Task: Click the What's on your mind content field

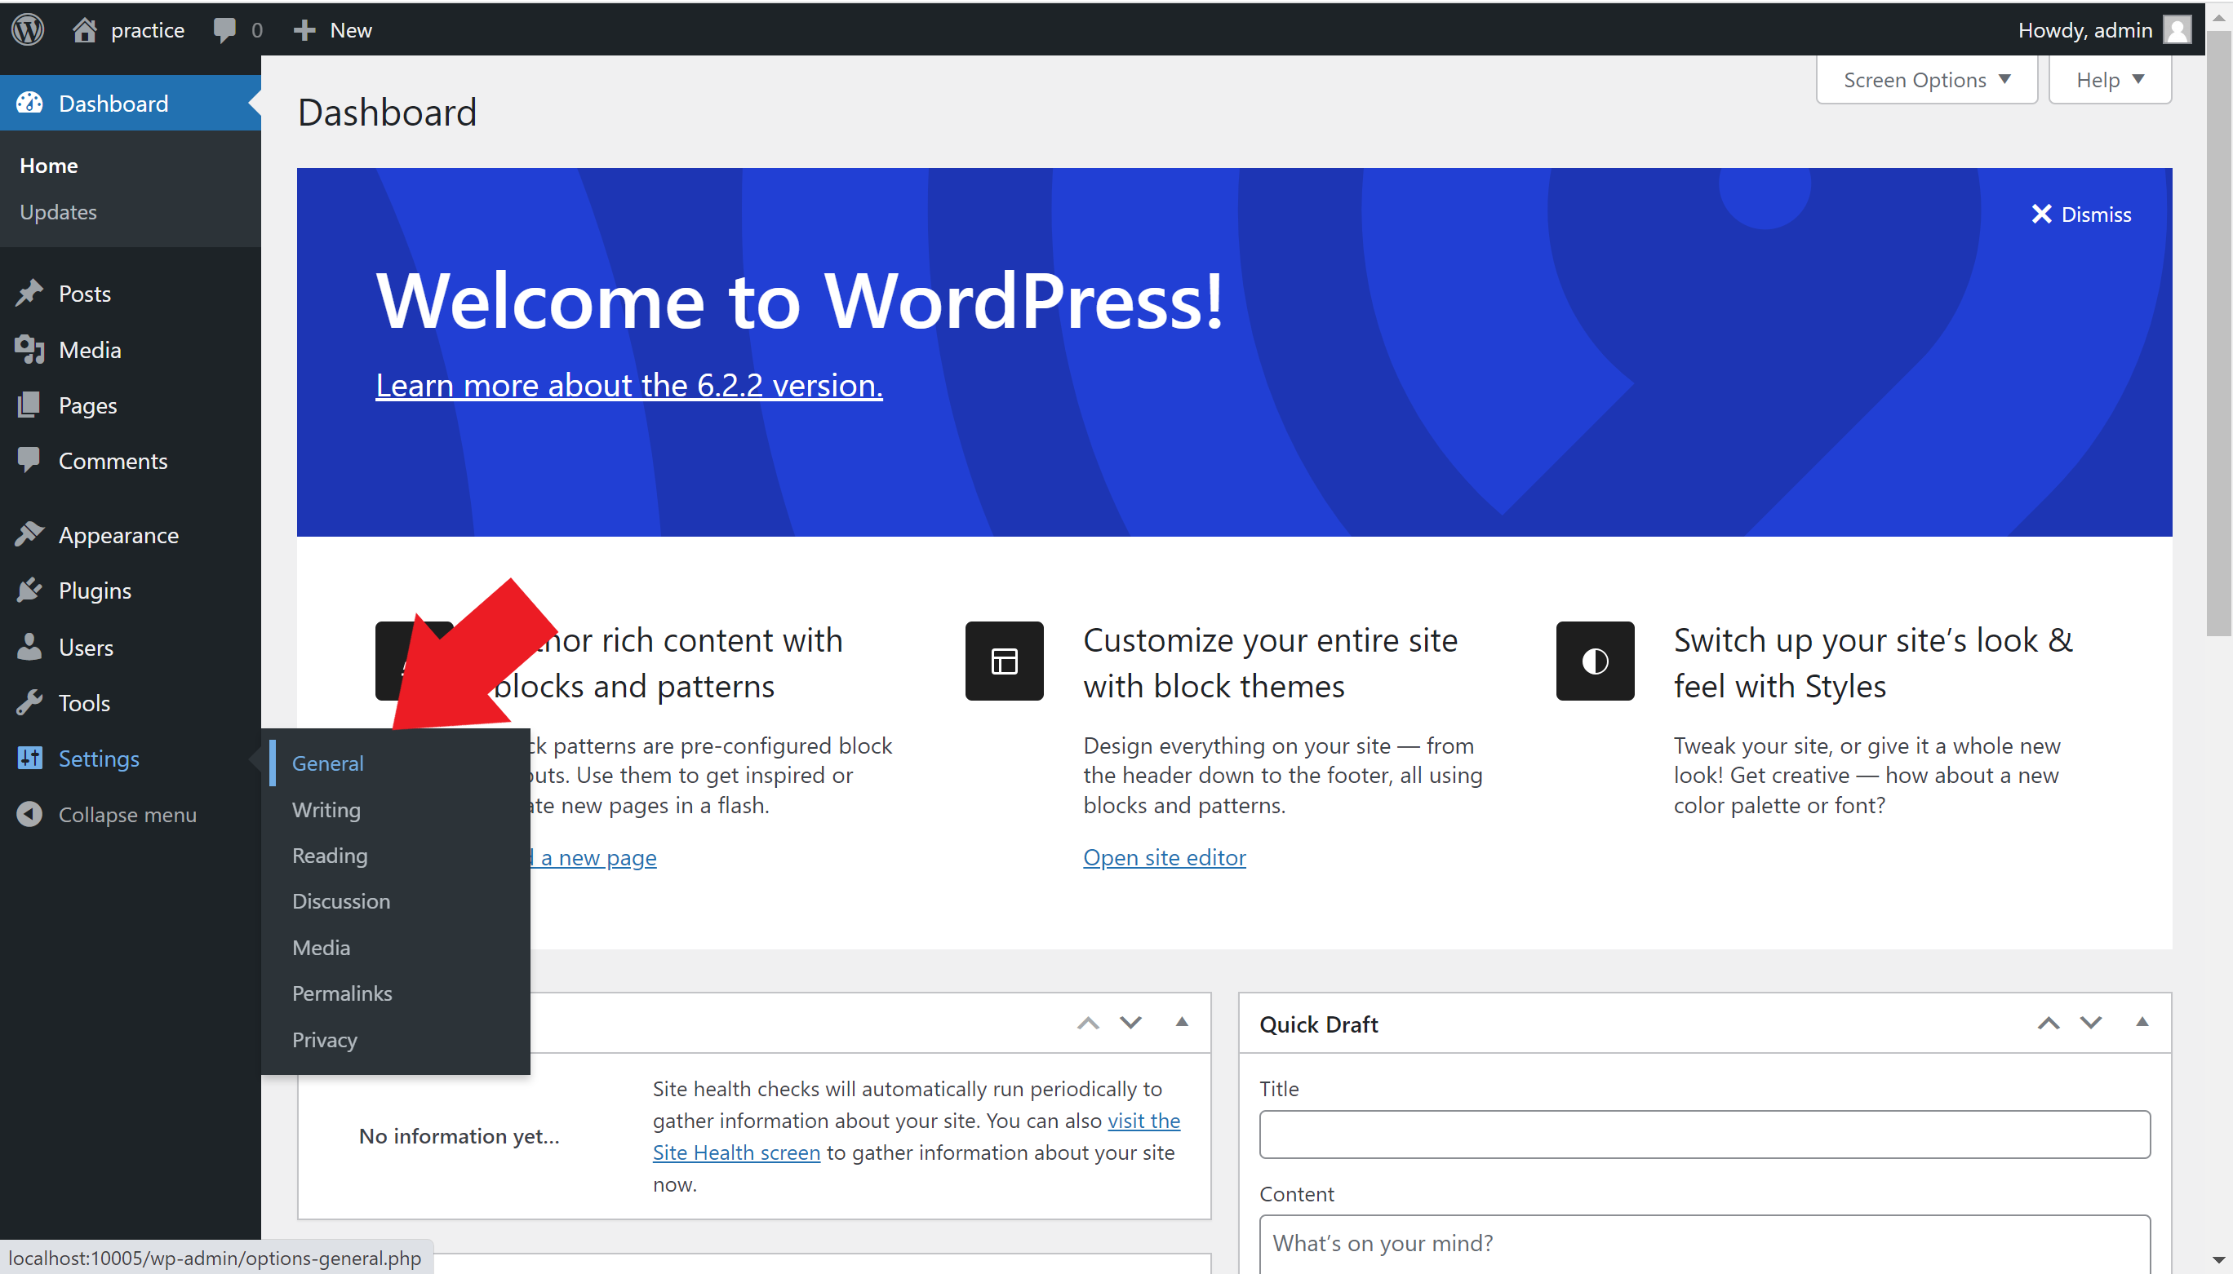Action: point(1704,1243)
